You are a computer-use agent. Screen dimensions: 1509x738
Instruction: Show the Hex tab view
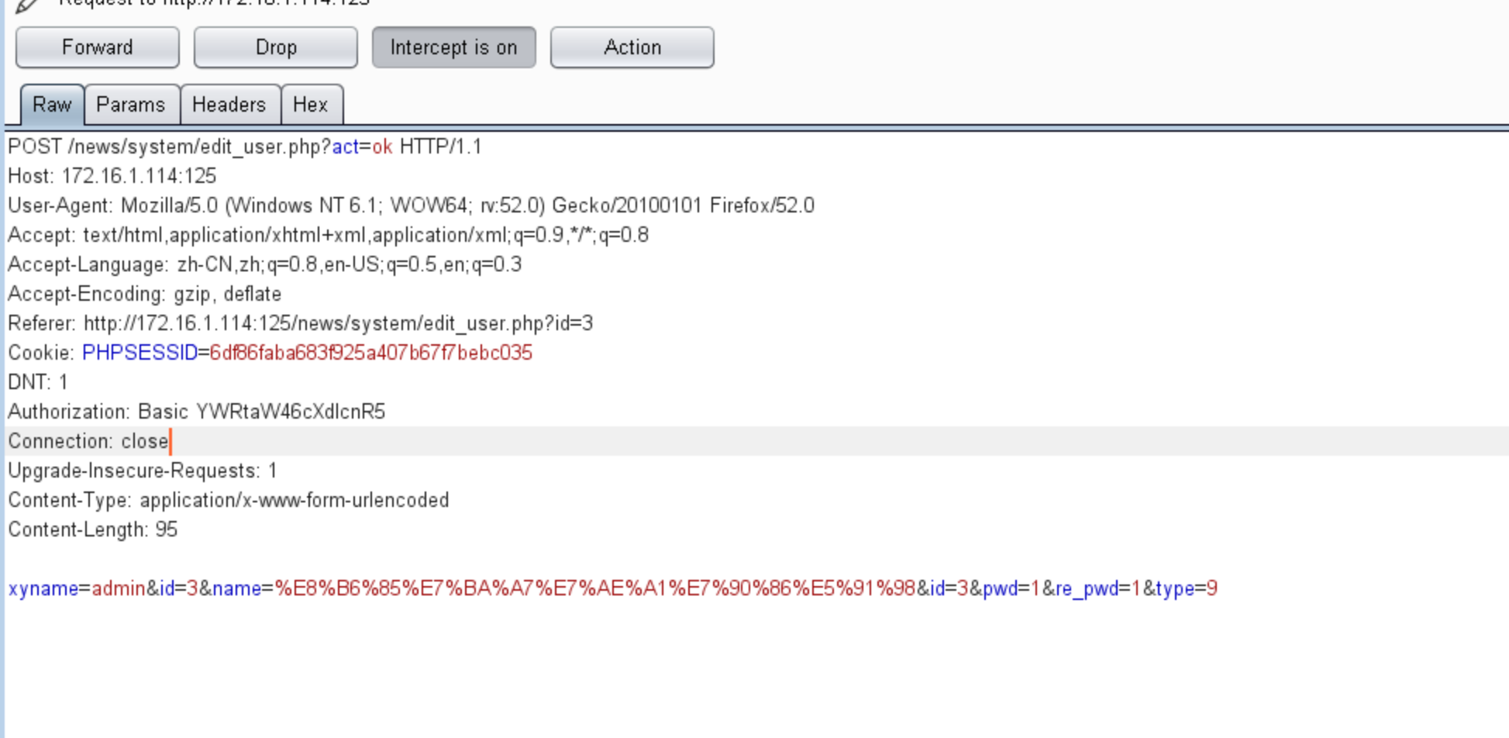pyautogui.click(x=310, y=105)
